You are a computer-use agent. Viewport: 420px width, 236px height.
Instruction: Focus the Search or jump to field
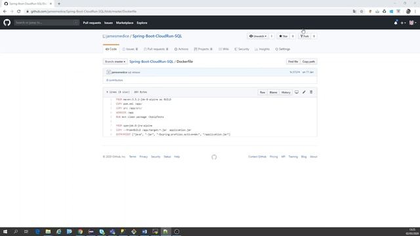pyautogui.click(x=47, y=23)
